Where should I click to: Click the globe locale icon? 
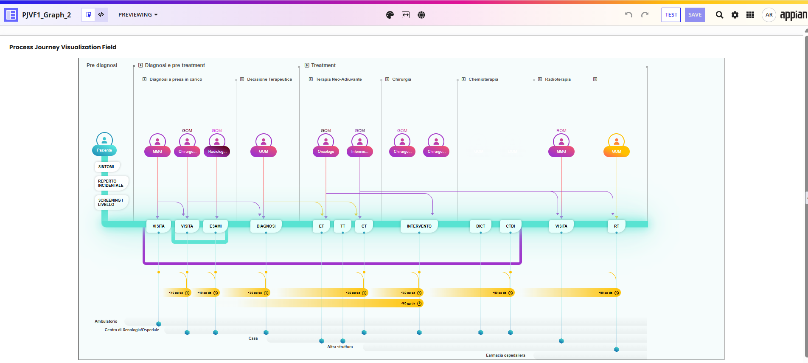pyautogui.click(x=421, y=15)
